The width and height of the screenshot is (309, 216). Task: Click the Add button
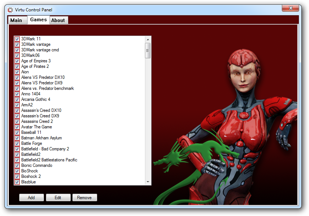click(31, 198)
